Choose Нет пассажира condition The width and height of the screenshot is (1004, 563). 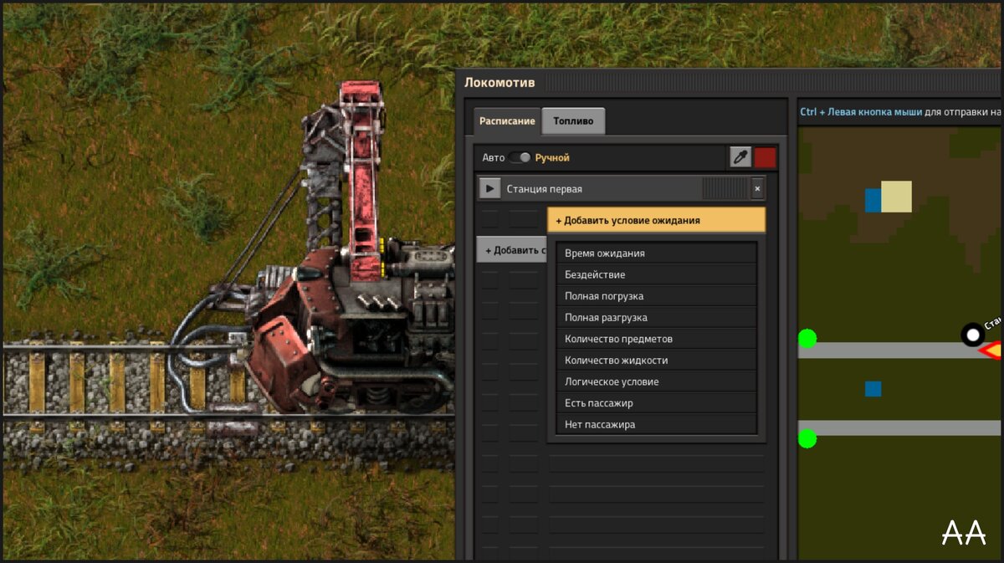click(657, 424)
